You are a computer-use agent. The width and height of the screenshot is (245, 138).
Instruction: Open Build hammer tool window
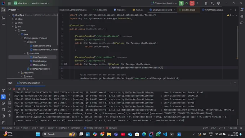tap(3, 90)
